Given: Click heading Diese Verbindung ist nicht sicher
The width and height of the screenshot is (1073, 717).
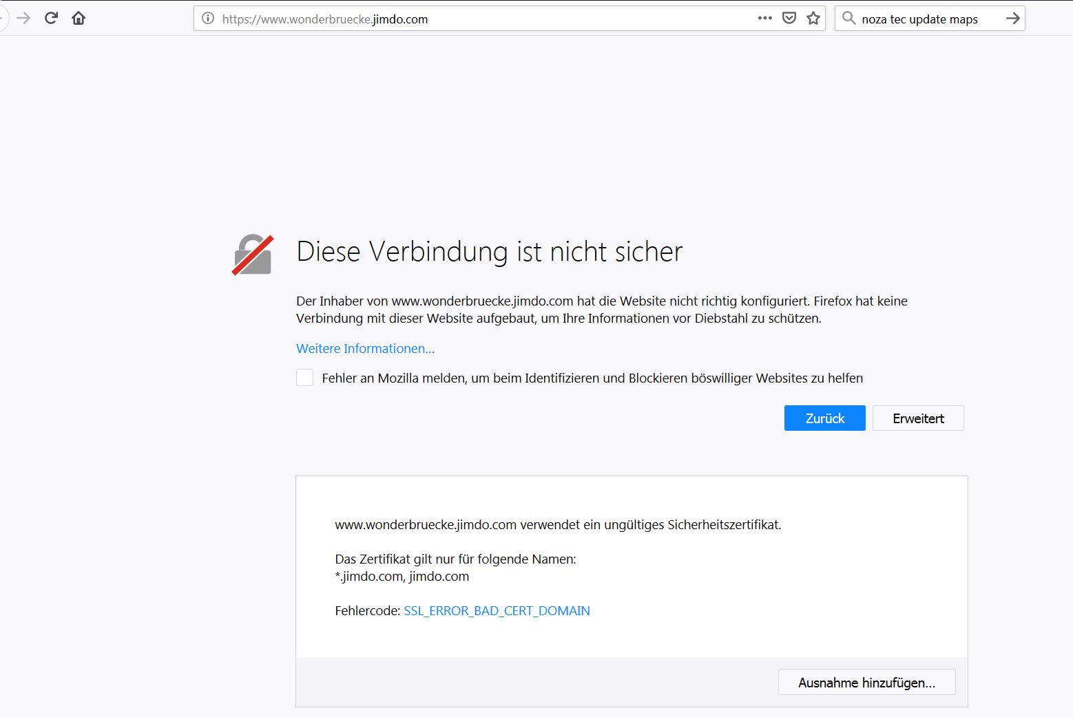Looking at the screenshot, I should (x=489, y=252).
